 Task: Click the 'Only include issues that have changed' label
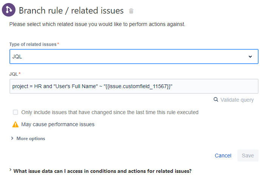click(x=110, y=112)
